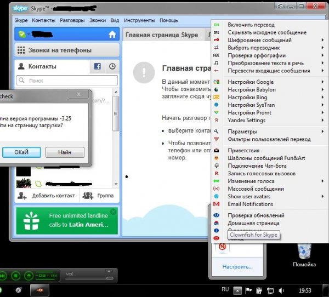This screenshot has width=329, height=297.
Task: Click the group people icon
Action: point(88,196)
